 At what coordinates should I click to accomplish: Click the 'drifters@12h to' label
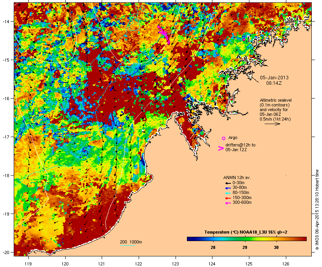click(240, 145)
